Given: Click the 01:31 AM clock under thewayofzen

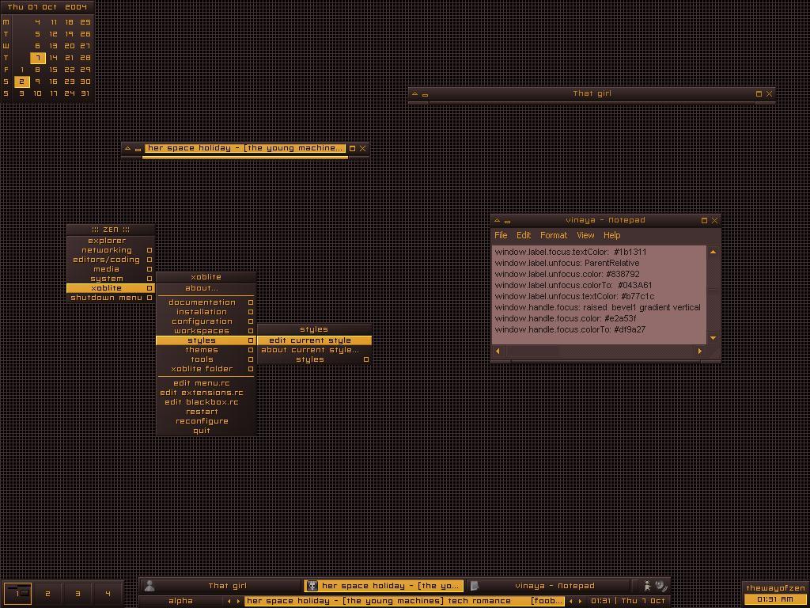Looking at the screenshot, I should pos(775,599).
